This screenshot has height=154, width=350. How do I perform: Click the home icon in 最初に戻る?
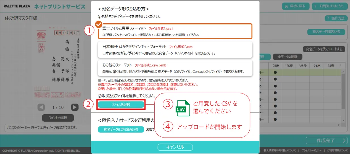[x=287, y=6]
